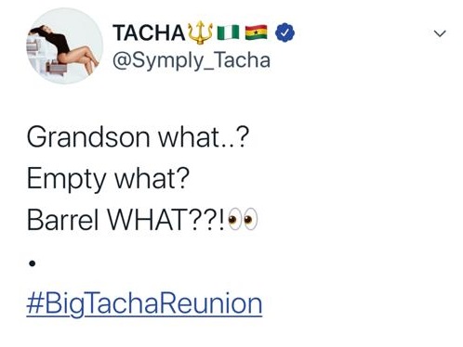
Task: Click the bullet dot above the hashtag
Action: click(x=33, y=263)
